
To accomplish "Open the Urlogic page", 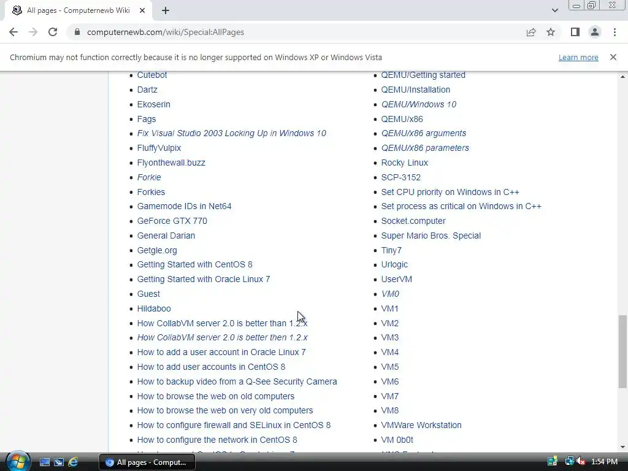I will (394, 265).
